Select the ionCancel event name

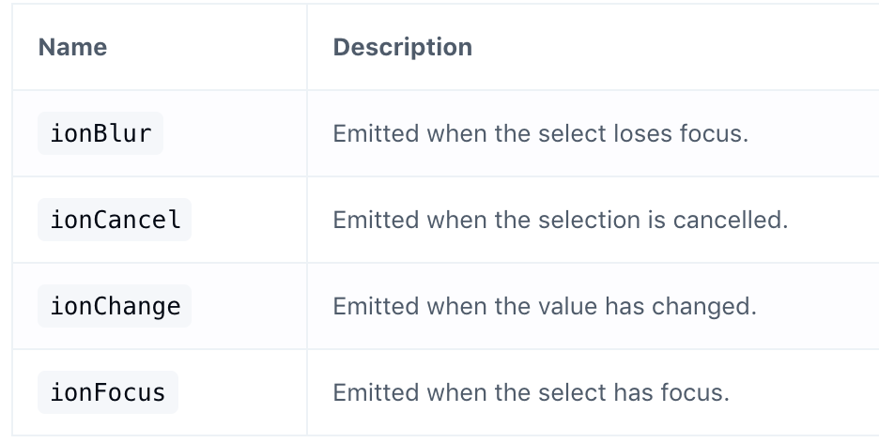[114, 220]
